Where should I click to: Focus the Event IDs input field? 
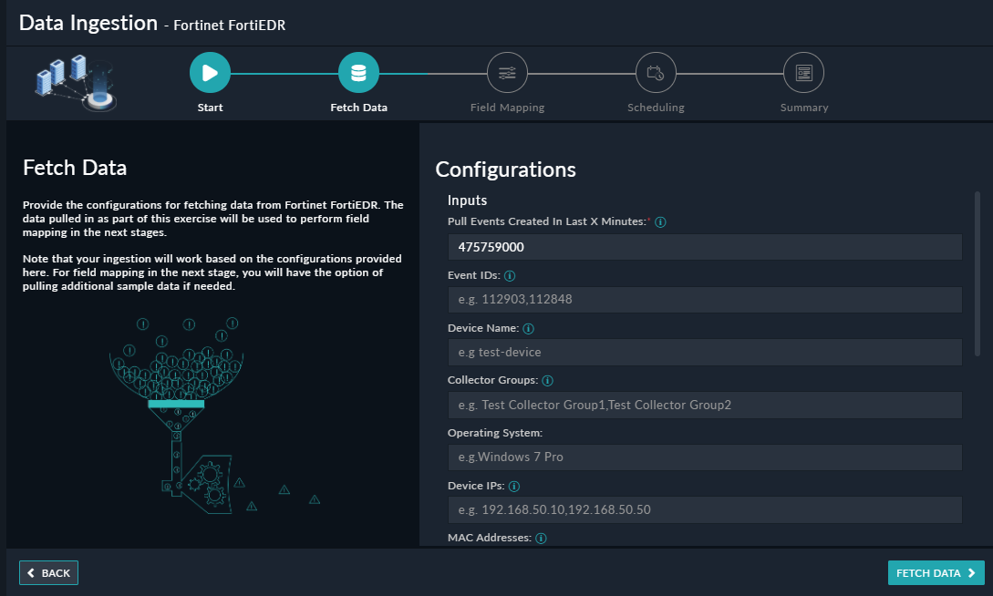coord(705,299)
